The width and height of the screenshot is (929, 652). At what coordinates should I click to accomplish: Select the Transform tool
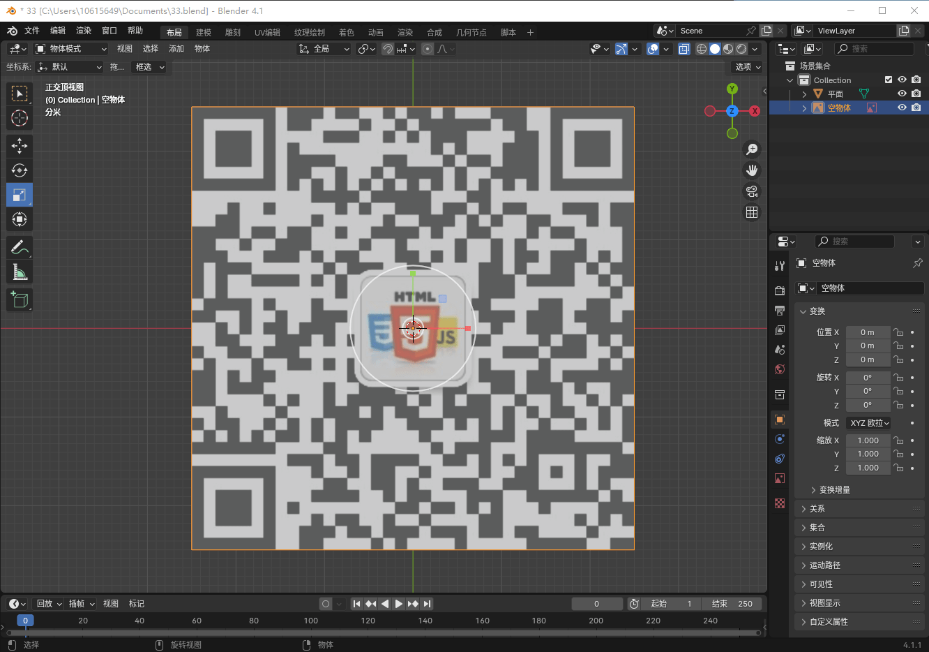[x=20, y=219]
